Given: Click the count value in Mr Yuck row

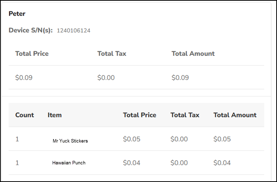Looking at the screenshot, I should pos(17,139).
